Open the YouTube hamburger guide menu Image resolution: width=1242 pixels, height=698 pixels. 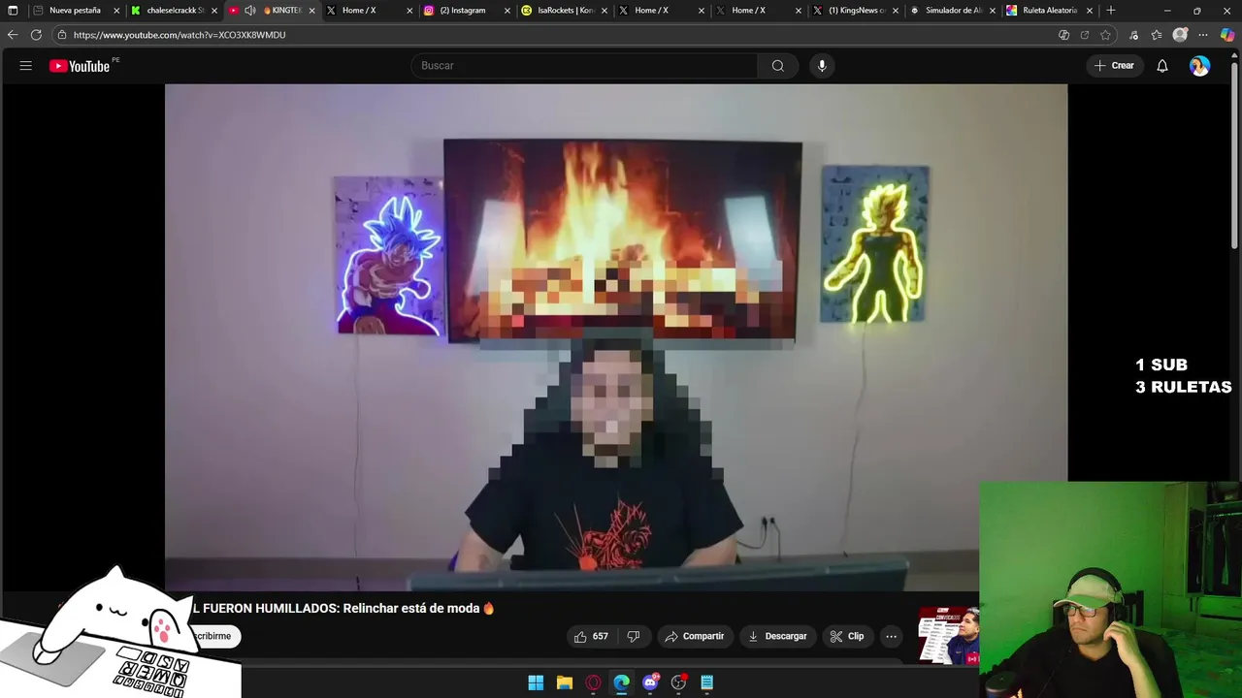tap(26, 66)
